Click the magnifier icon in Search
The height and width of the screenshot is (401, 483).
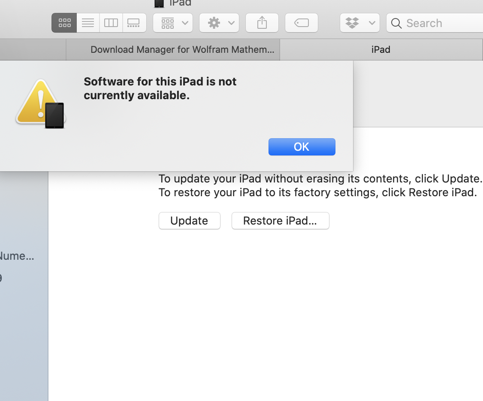(396, 23)
